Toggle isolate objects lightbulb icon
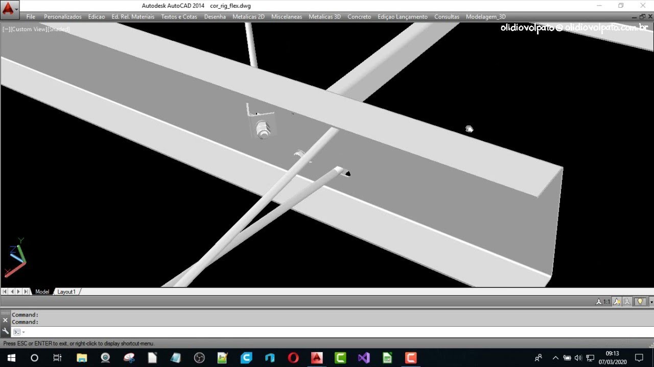This screenshot has height=367, width=654. tap(640, 302)
